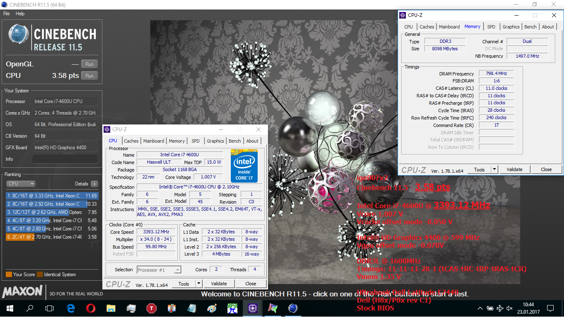The height and width of the screenshot is (317, 564).
Task: Click Validate in CPU-Z Memory window
Action: 514,169
